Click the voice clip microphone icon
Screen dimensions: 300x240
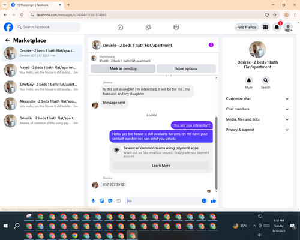(x=93, y=201)
